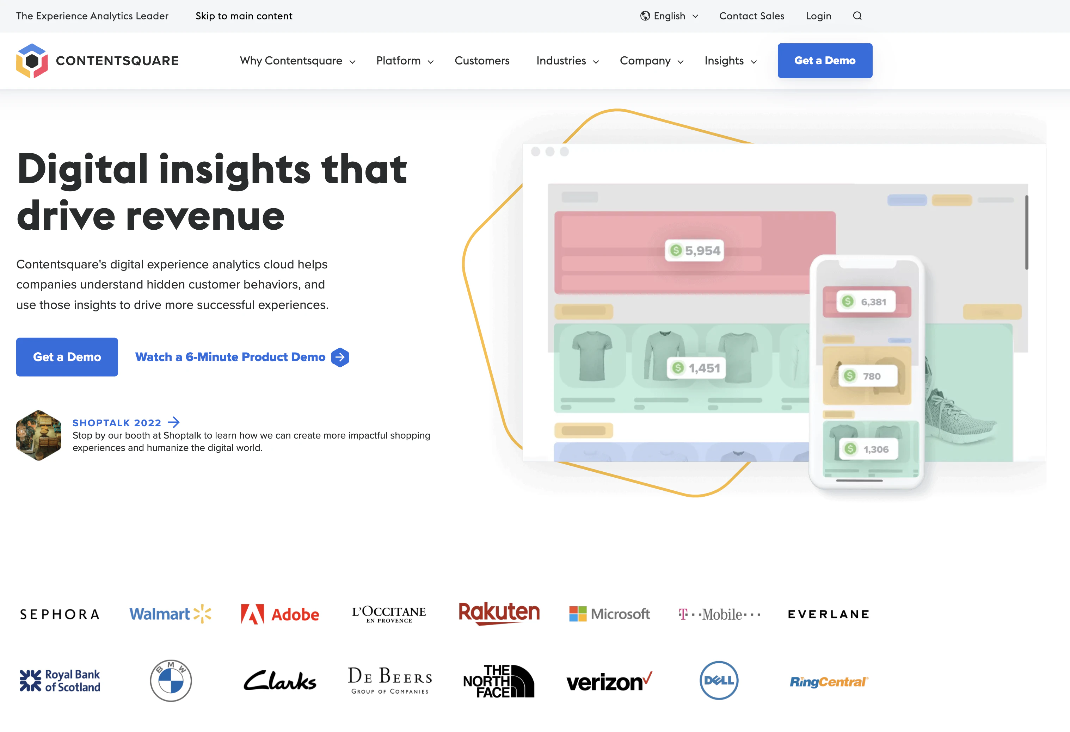The image size is (1070, 732).
Task: Click the dollar icon on the 6,381 badge
Action: [x=848, y=301]
